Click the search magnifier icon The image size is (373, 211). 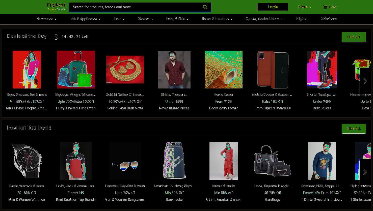coord(205,7)
